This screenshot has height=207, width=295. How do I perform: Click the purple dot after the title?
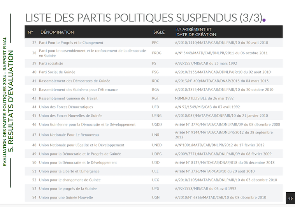click(264, 20)
